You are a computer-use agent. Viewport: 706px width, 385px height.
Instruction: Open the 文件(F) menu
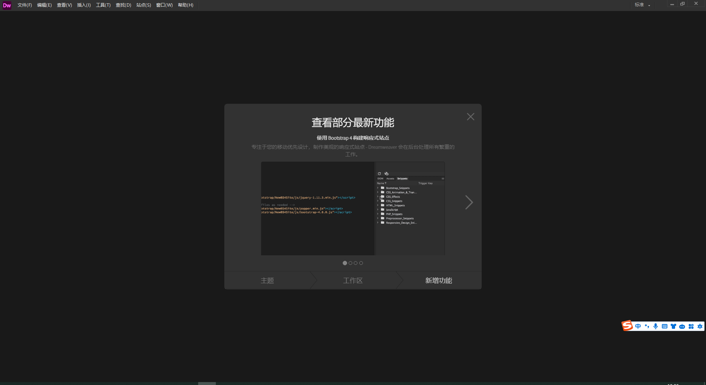coord(25,5)
